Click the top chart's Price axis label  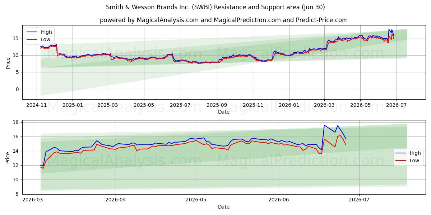[x=8, y=62]
